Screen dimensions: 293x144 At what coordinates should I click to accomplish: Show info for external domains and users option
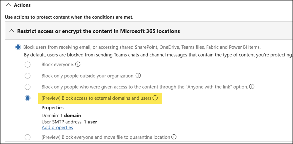tap(155, 98)
